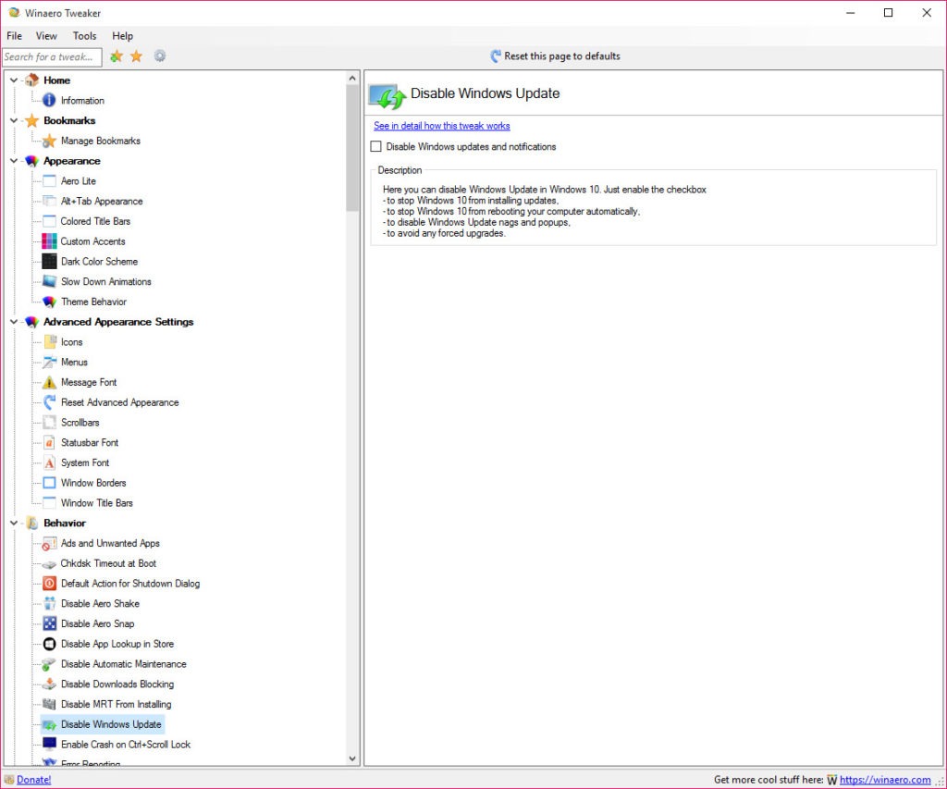
Task: Click the Disable Aero Snap icon
Action: coord(49,623)
